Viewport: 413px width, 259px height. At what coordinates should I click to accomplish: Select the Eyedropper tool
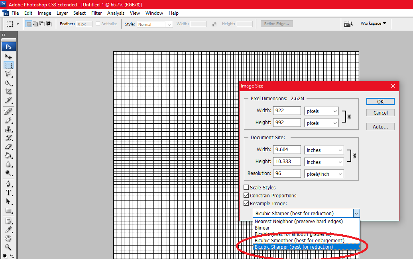pos(8,230)
